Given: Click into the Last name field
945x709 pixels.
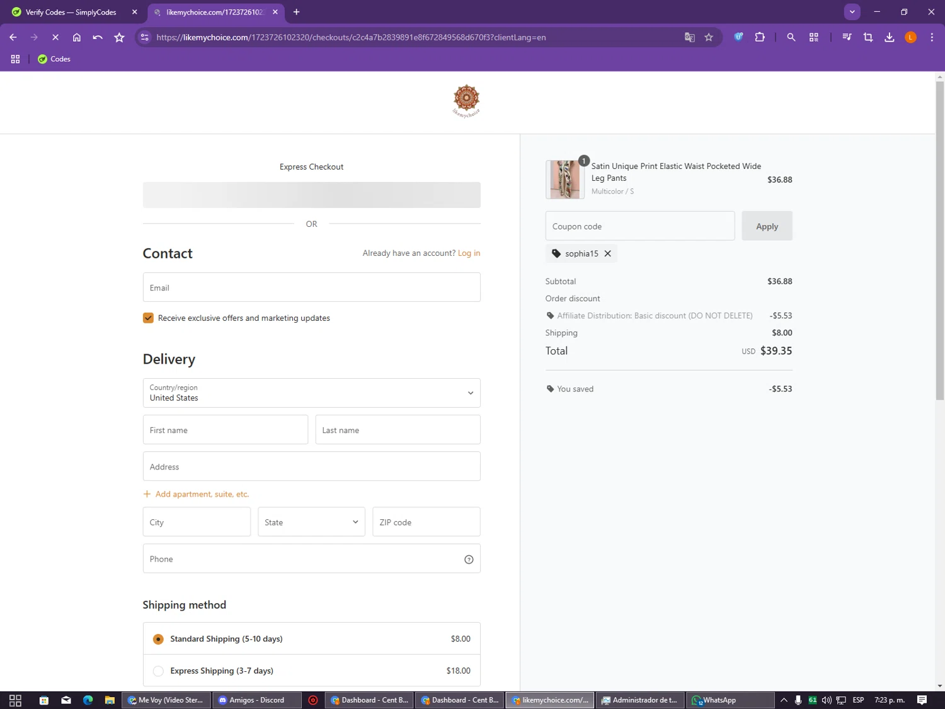Looking at the screenshot, I should tap(398, 430).
